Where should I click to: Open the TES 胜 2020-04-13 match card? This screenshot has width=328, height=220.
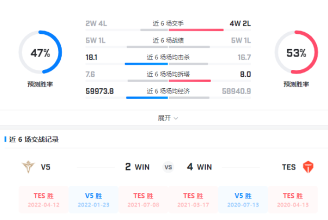pyautogui.click(x=293, y=199)
